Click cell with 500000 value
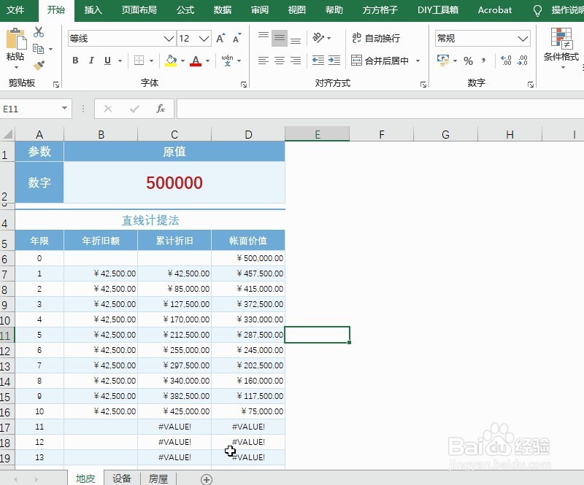This screenshot has height=485, width=584. [x=174, y=182]
